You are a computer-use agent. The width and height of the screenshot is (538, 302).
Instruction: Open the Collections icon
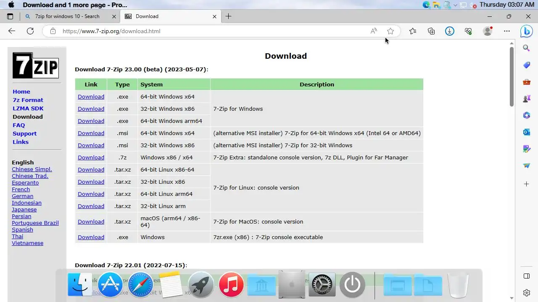(x=431, y=31)
